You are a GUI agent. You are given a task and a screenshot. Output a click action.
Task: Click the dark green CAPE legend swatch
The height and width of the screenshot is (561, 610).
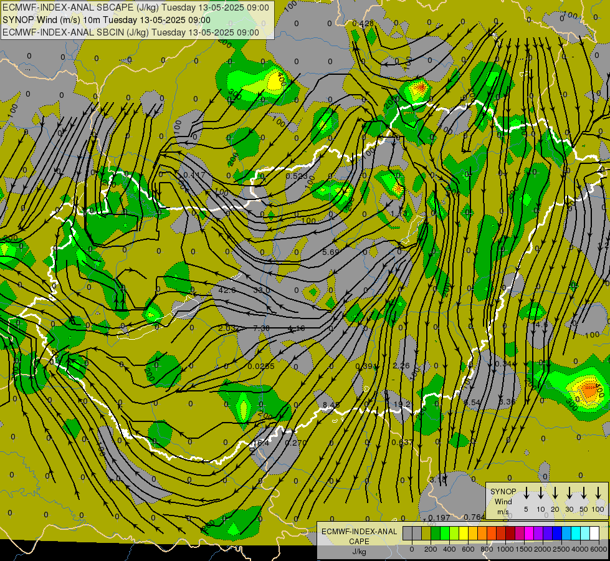(x=436, y=533)
